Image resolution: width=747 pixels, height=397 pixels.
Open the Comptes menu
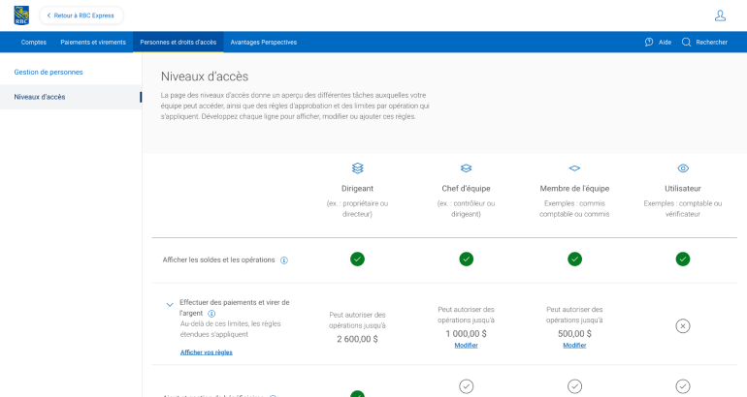click(34, 43)
